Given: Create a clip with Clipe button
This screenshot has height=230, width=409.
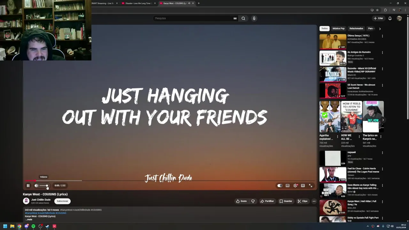Looking at the screenshot, I should (x=302, y=201).
